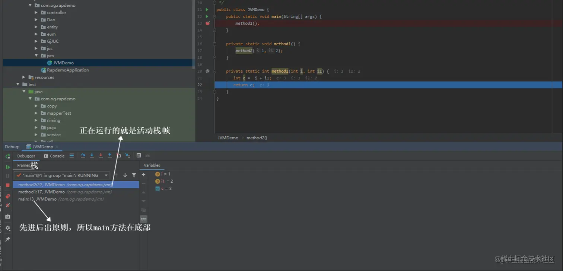563x271 pixels.
Task: Run the JVMDemo class from line 11 gutter
Action: pyautogui.click(x=207, y=9)
